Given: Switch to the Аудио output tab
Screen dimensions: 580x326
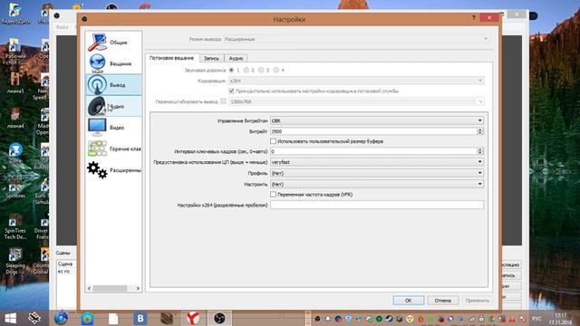Looking at the screenshot, I should coord(236,58).
